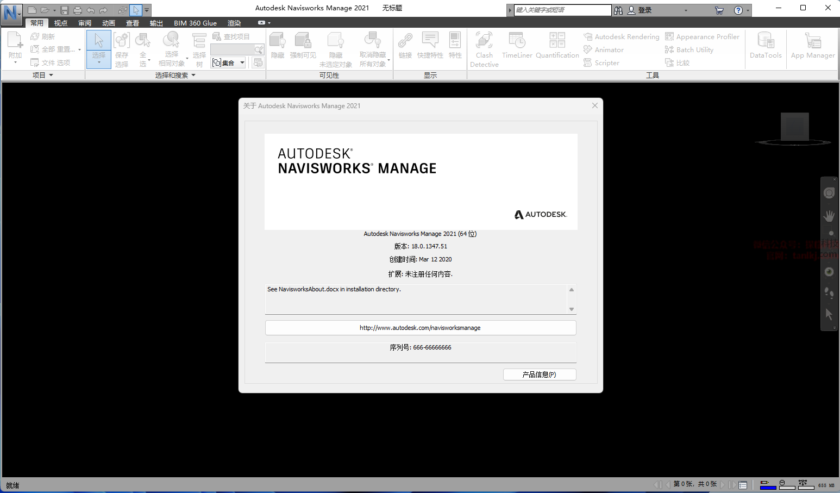Open the shopping cart icon in title bar

[x=719, y=10]
